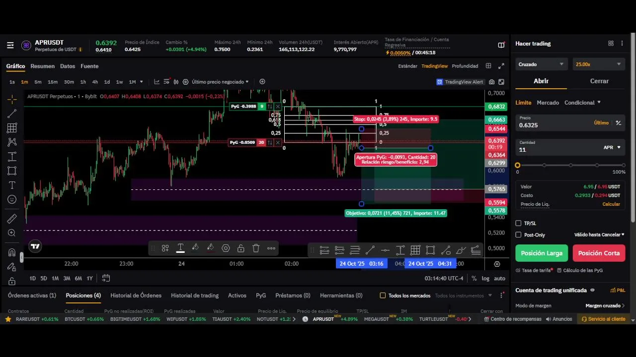Switch the chart grid layout icon

[x=488, y=66]
